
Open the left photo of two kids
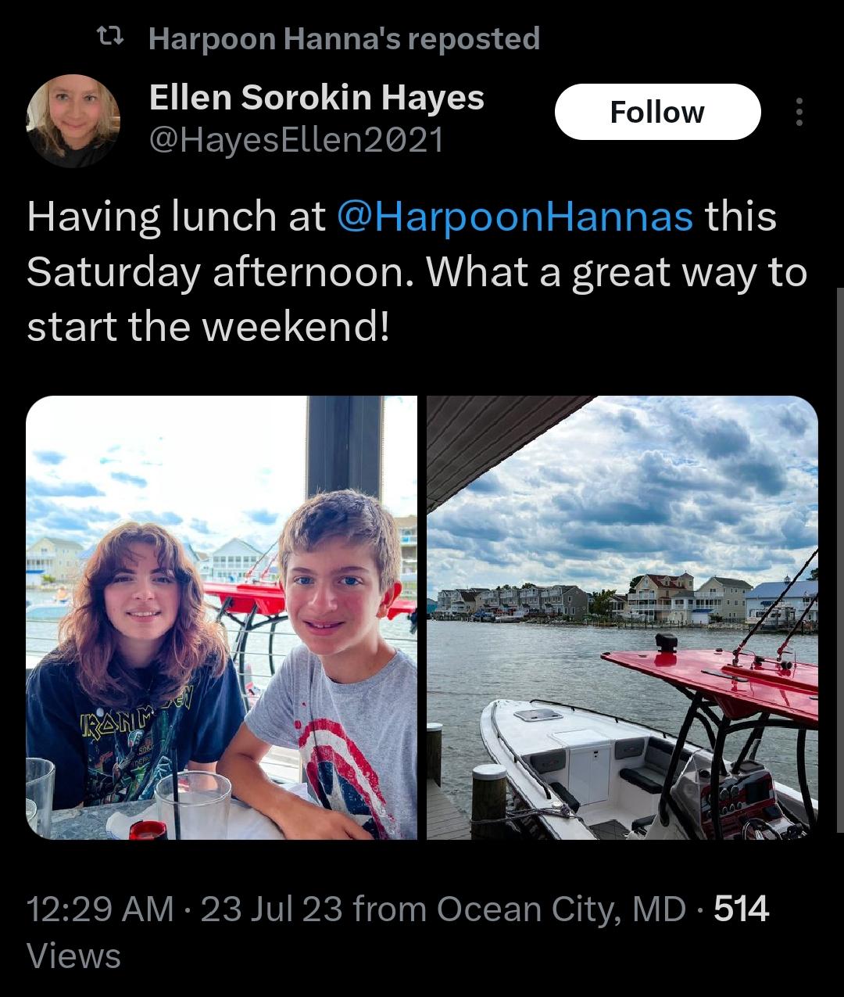pos(221,618)
